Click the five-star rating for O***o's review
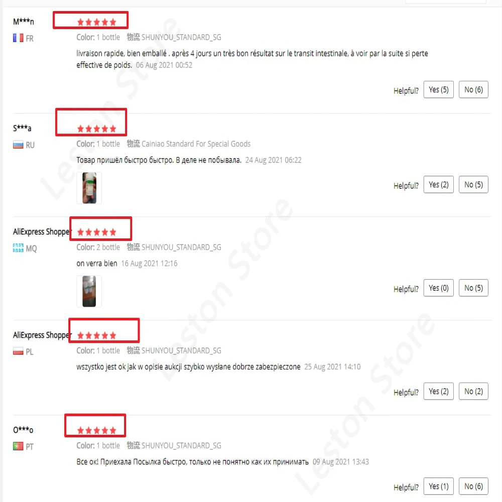 (x=97, y=431)
